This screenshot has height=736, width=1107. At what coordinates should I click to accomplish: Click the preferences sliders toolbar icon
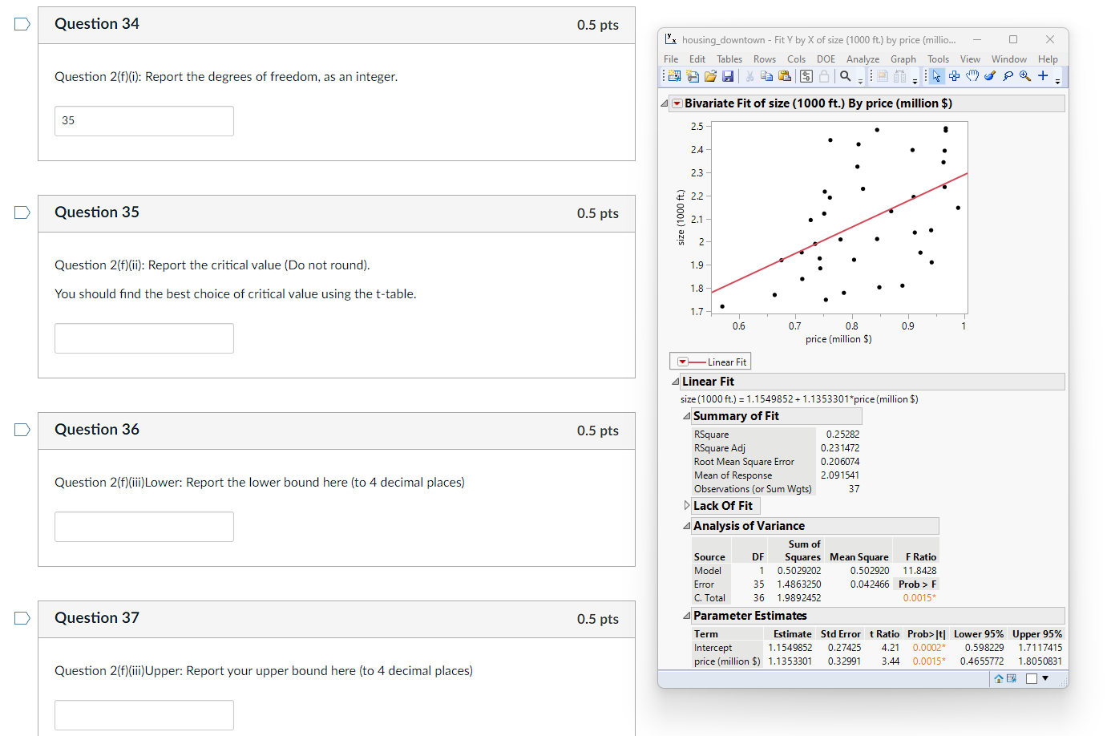[806, 76]
